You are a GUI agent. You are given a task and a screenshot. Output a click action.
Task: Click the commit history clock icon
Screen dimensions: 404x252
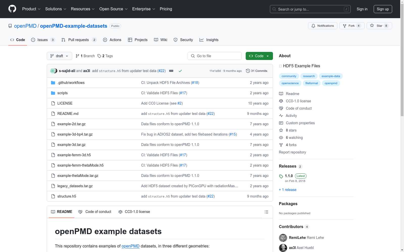[x=248, y=71]
